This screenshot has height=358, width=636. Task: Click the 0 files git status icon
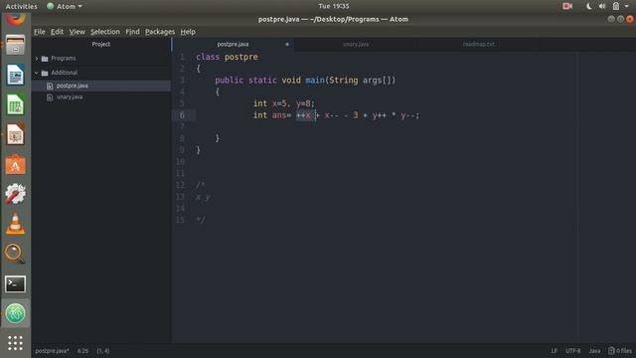[611, 351]
